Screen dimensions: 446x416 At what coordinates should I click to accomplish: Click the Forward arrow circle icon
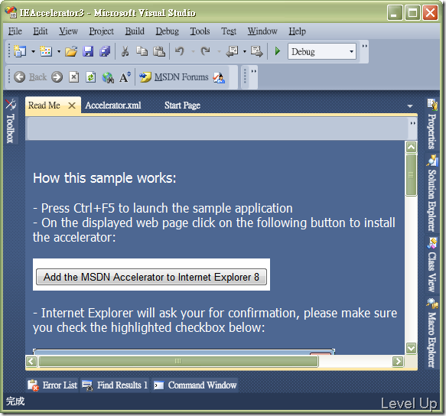point(57,77)
